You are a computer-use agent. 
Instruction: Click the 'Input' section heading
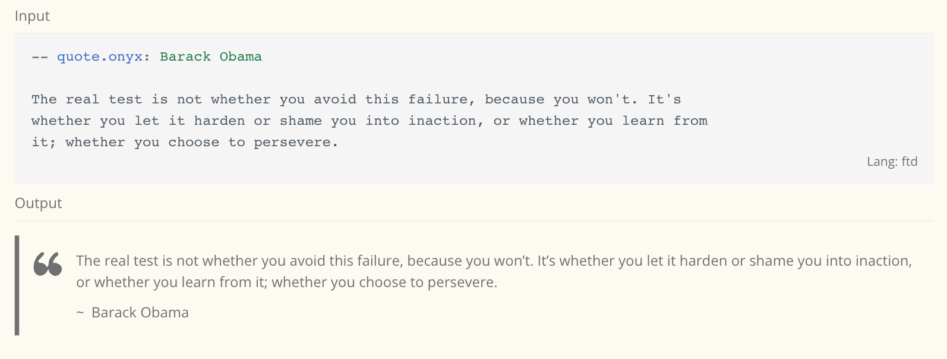coord(32,16)
